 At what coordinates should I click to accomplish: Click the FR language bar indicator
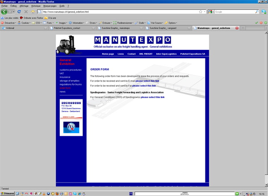131,194
